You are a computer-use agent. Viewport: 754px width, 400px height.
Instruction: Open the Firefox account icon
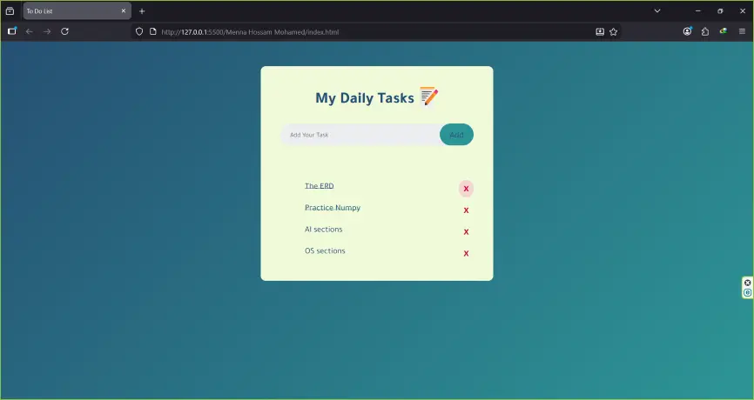687,31
